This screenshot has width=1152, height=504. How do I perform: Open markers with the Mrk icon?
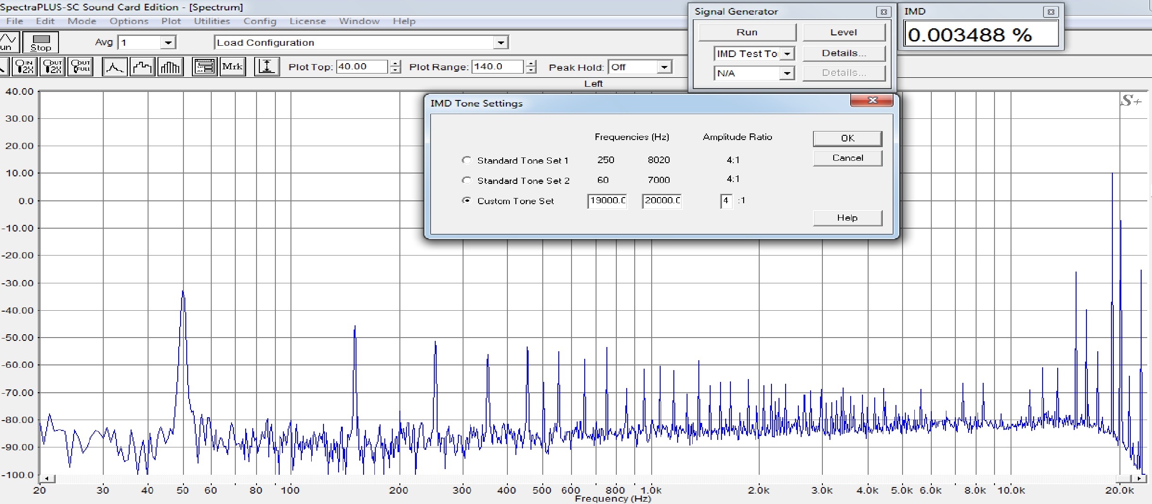(x=232, y=67)
